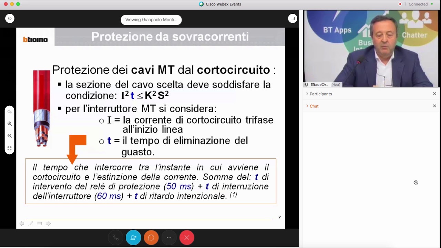
Task: Click the macOS yellow minimize button
Action: [x=12, y=4]
